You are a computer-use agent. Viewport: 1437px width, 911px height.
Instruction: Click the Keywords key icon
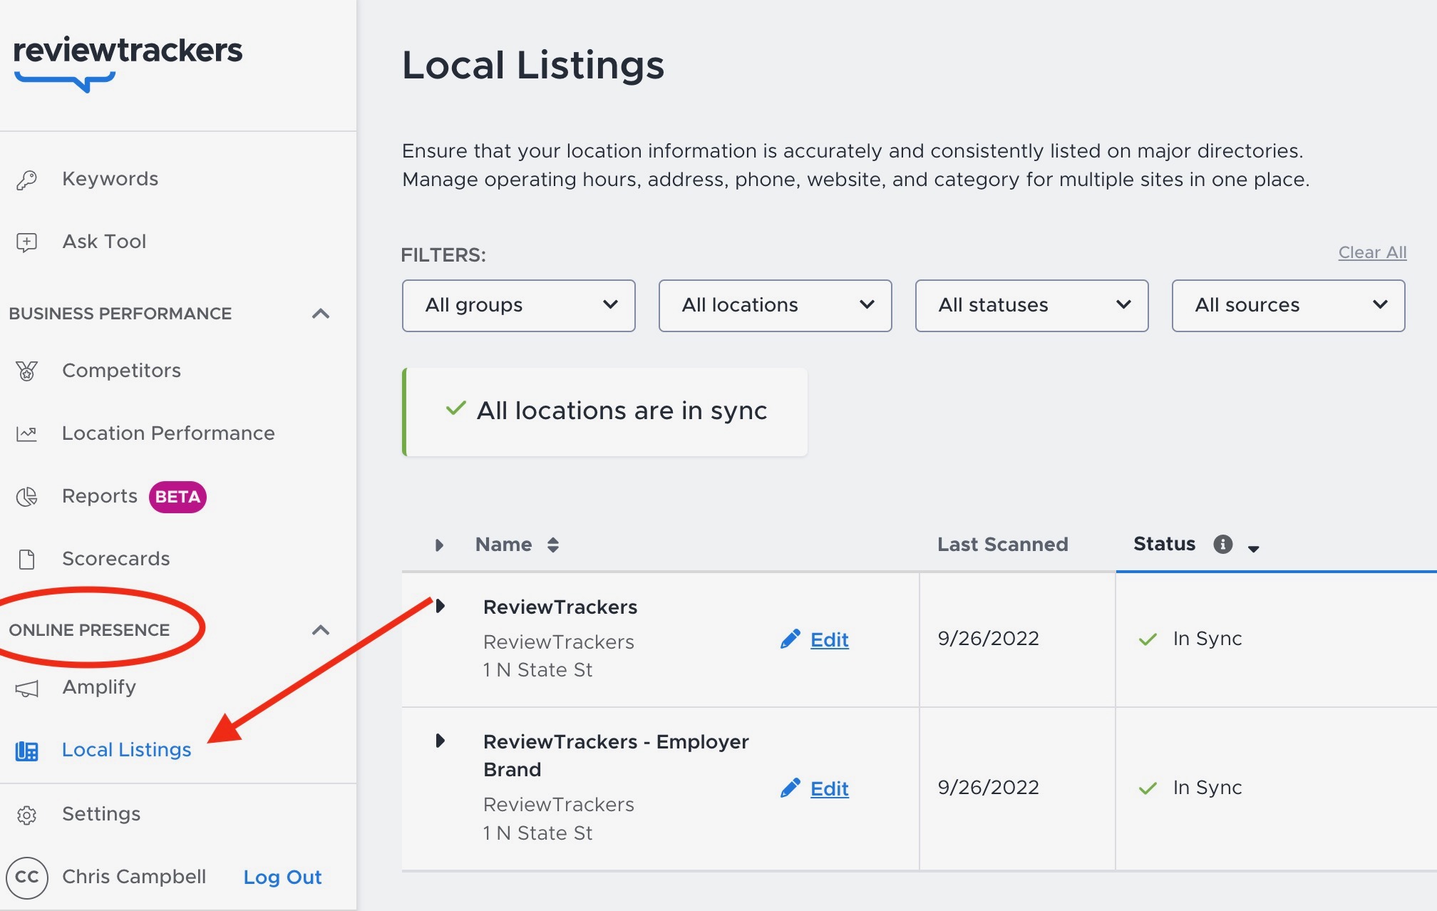pos(27,180)
